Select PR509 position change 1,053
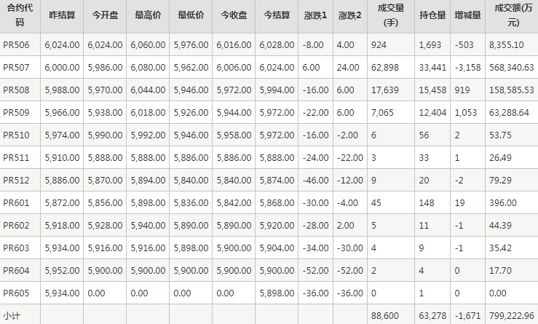The height and width of the screenshot is (324, 538). (466, 113)
